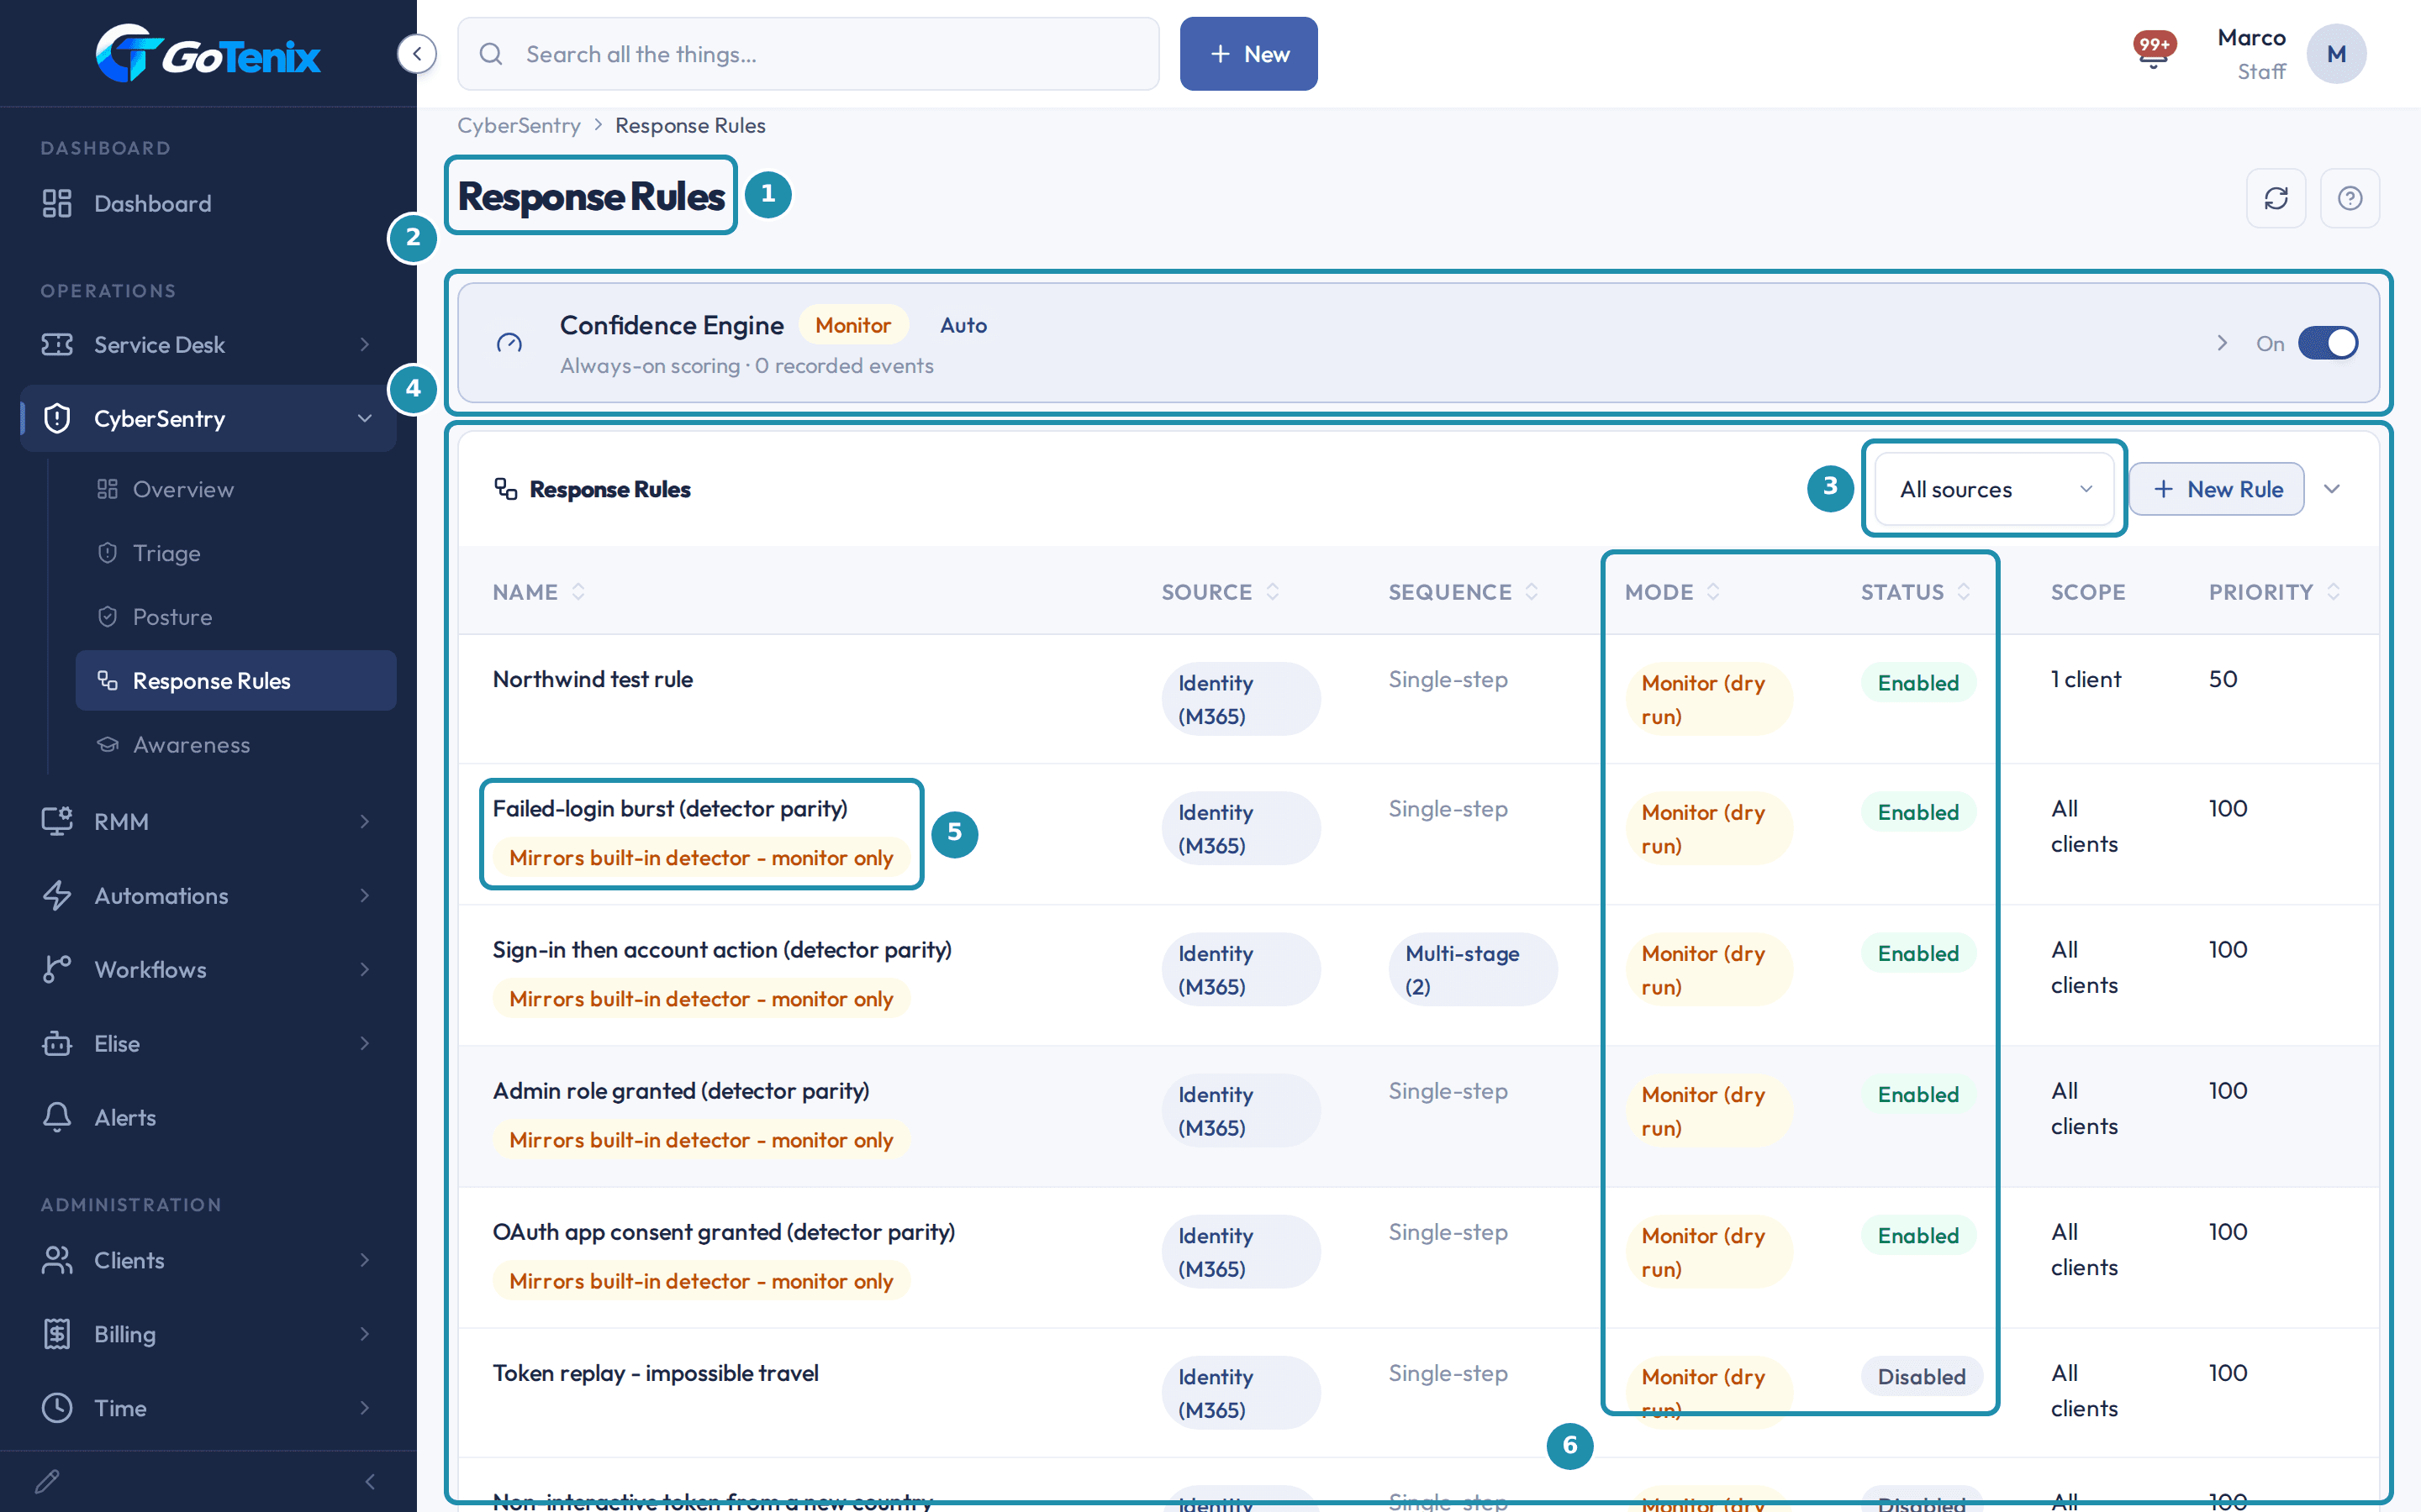The height and width of the screenshot is (1512, 2421).
Task: Click the CyberSentry shield icon
Action: (57, 418)
